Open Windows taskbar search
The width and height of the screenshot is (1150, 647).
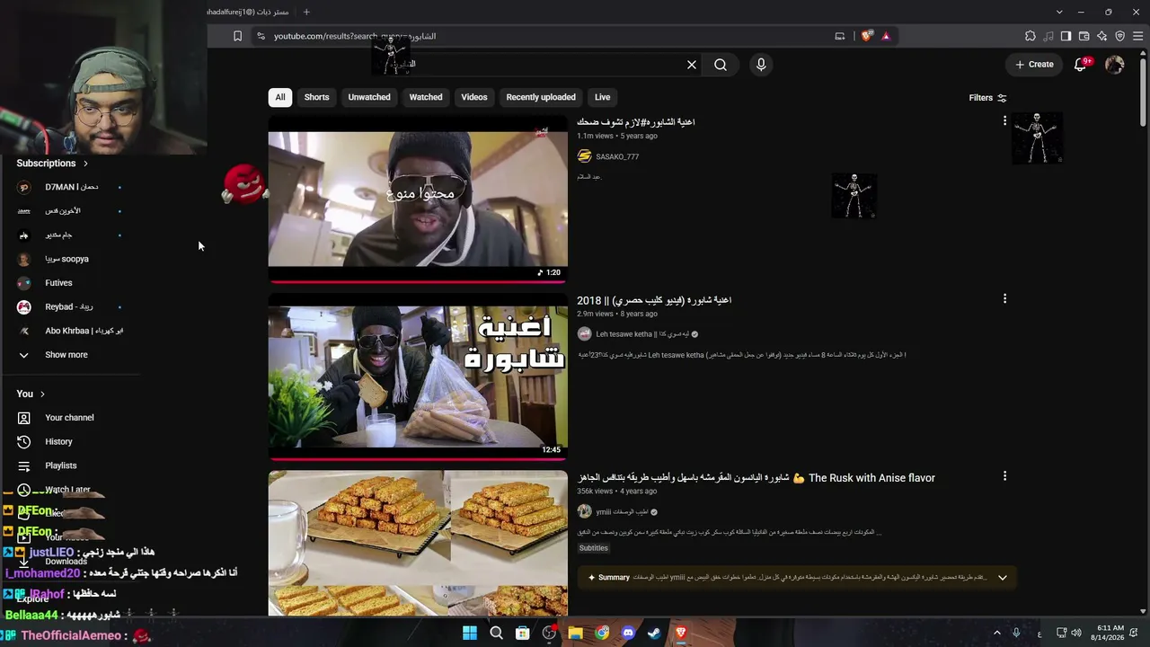pyautogui.click(x=496, y=633)
